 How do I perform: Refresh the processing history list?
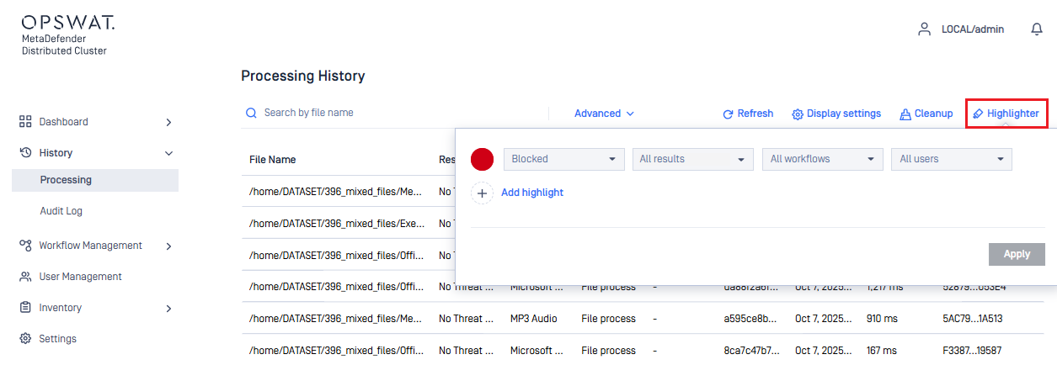pyautogui.click(x=747, y=114)
